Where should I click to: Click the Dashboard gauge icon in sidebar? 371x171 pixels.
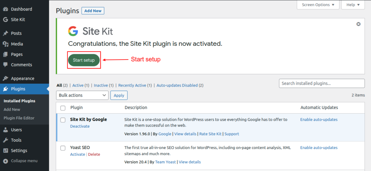pos(5,9)
